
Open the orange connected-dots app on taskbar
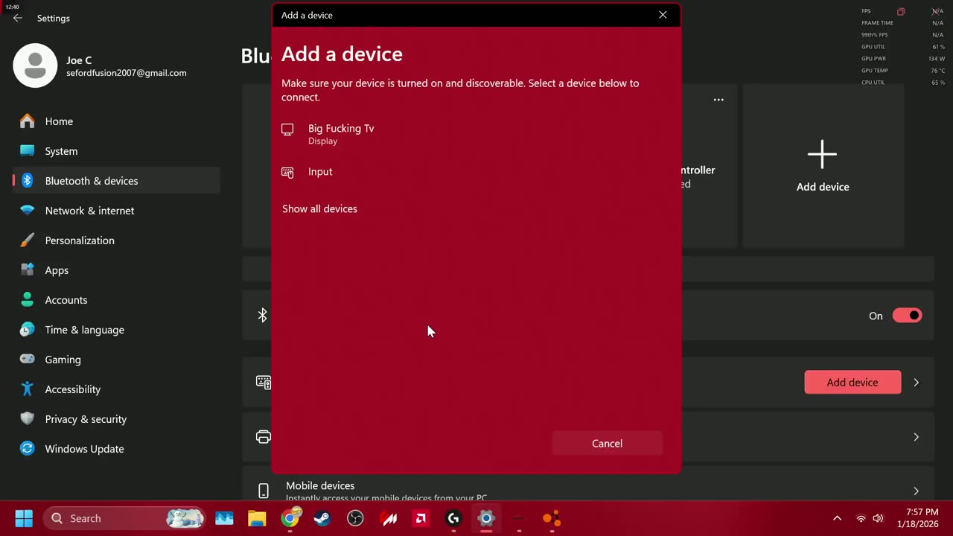click(552, 518)
